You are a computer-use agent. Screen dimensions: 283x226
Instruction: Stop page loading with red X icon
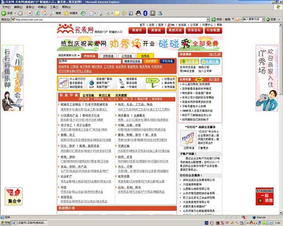(30, 13)
